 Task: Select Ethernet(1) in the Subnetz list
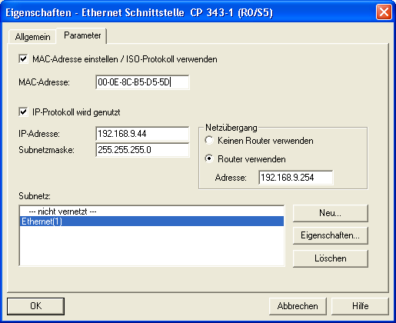(x=151, y=221)
